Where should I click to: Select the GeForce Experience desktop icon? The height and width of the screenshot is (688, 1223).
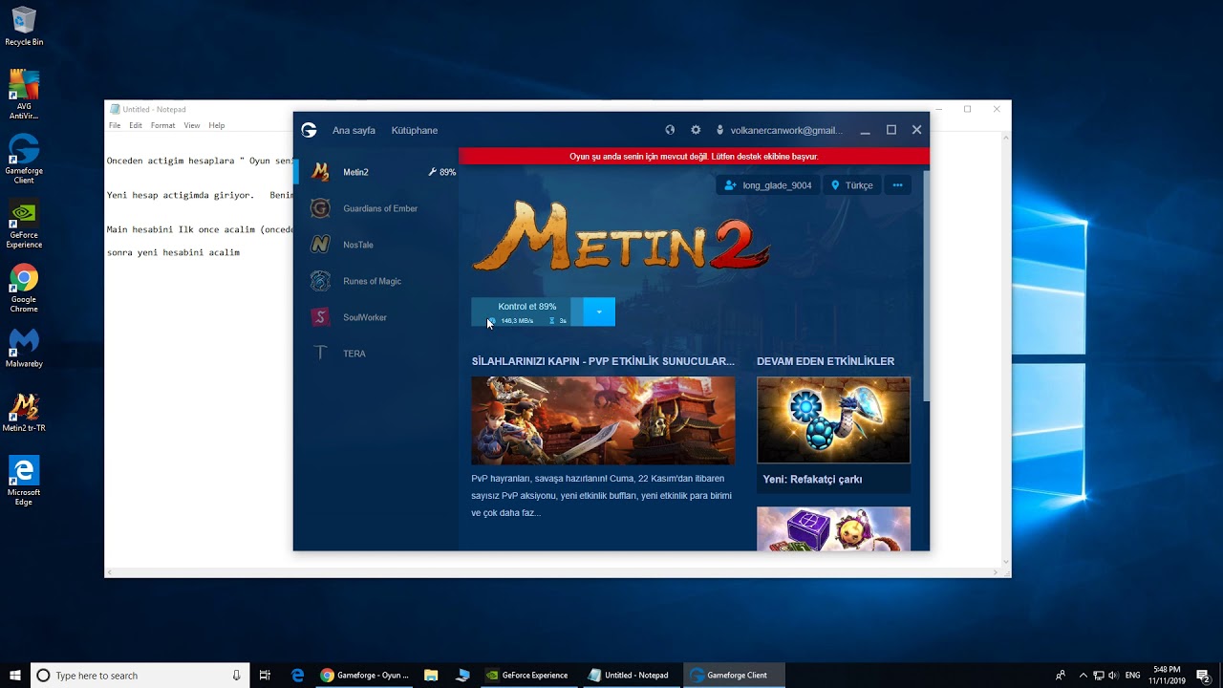24,224
